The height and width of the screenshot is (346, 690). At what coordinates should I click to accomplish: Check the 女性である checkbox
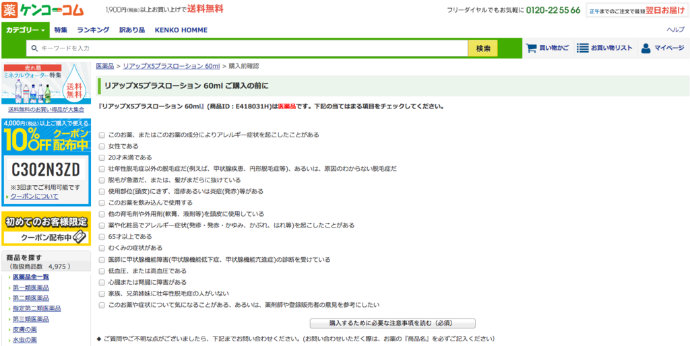102,146
